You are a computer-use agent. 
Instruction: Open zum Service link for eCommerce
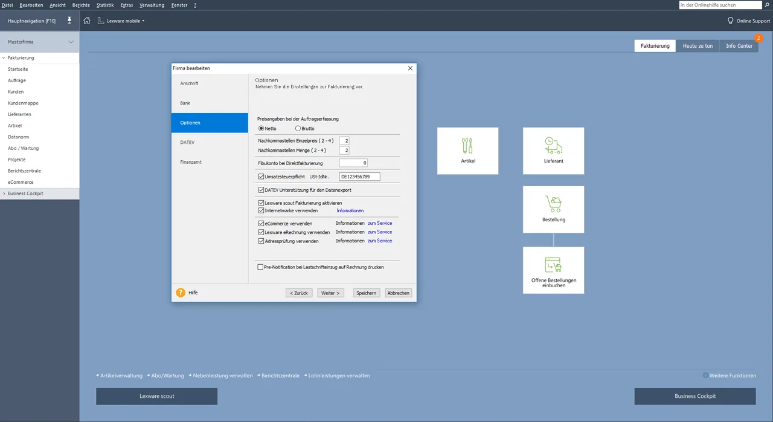click(380, 223)
